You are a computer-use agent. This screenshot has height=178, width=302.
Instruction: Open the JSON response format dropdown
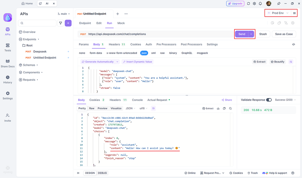click(x=130, y=108)
